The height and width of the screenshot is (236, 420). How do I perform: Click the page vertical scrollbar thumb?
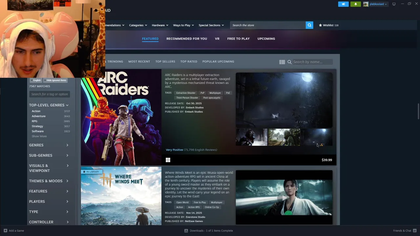418,111
